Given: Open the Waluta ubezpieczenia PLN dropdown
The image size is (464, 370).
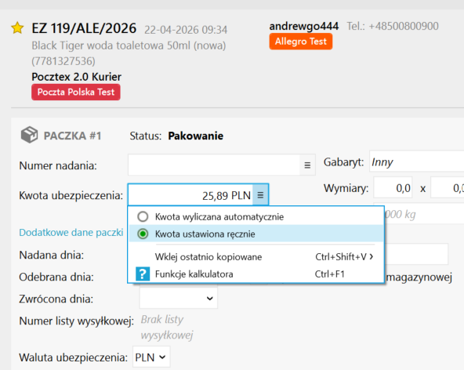Looking at the screenshot, I should tap(151, 357).
